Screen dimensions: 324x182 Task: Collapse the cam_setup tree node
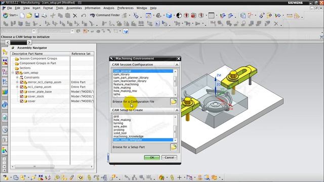click(x=13, y=73)
